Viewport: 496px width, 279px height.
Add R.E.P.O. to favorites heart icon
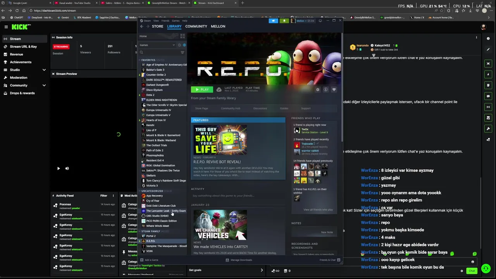coord(334,90)
